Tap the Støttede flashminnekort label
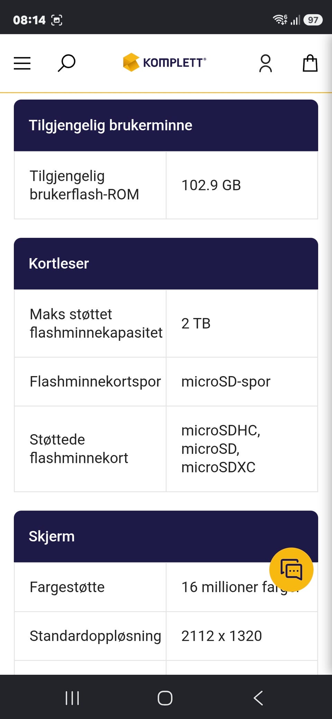332x719 pixels. pyautogui.click(x=79, y=449)
